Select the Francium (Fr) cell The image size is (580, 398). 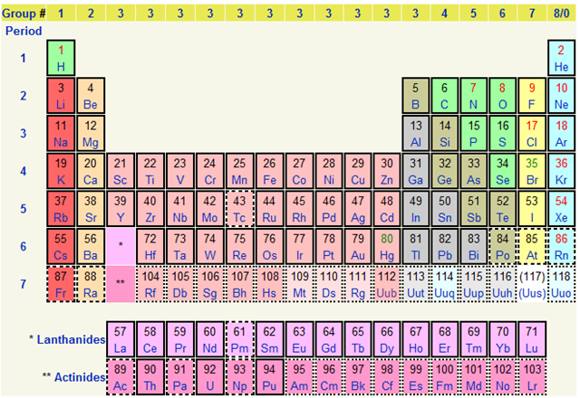point(61,284)
